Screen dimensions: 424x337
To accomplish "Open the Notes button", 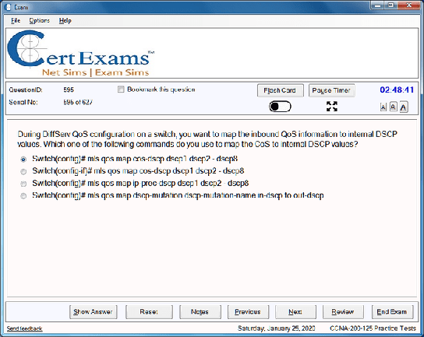I will click(x=200, y=312).
